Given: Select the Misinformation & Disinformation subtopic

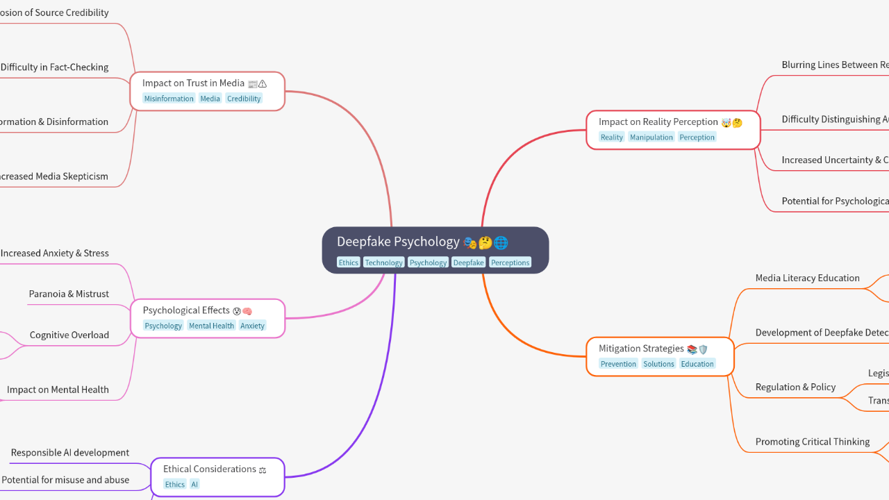Looking at the screenshot, I should point(54,122).
